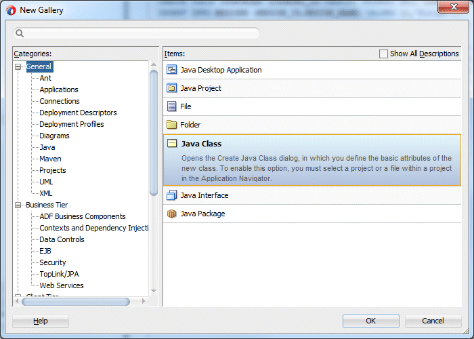Collapse the Business Tier category node
474x339 pixels.
18,205
